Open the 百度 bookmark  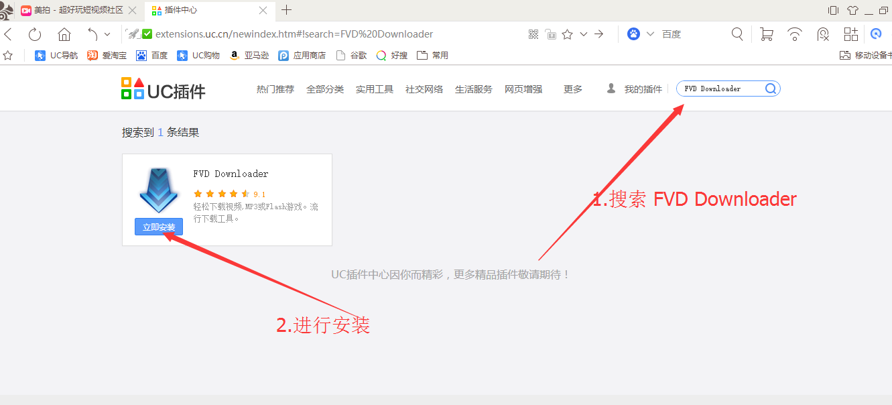tap(152, 56)
